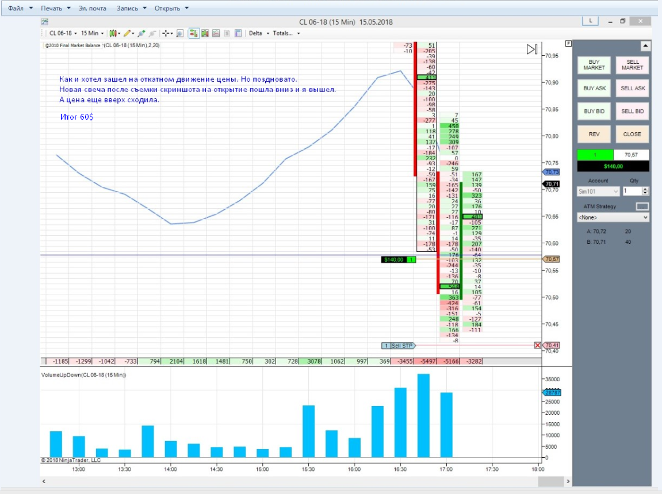Screen dimensions: 662x494
Task: Click the ATM Strategy ellipsis button
Action: (x=642, y=206)
